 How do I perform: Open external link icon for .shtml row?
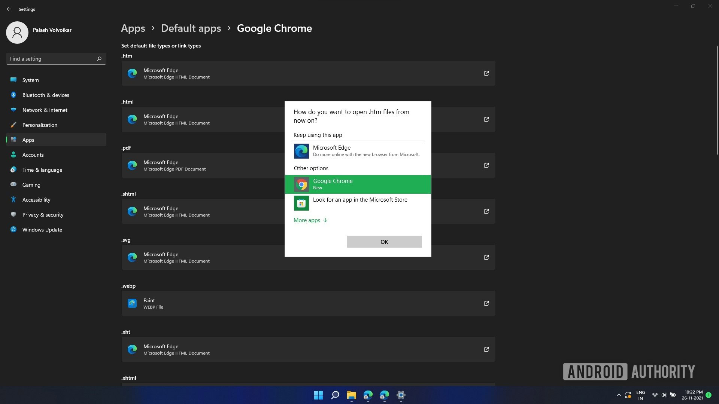coord(486,211)
